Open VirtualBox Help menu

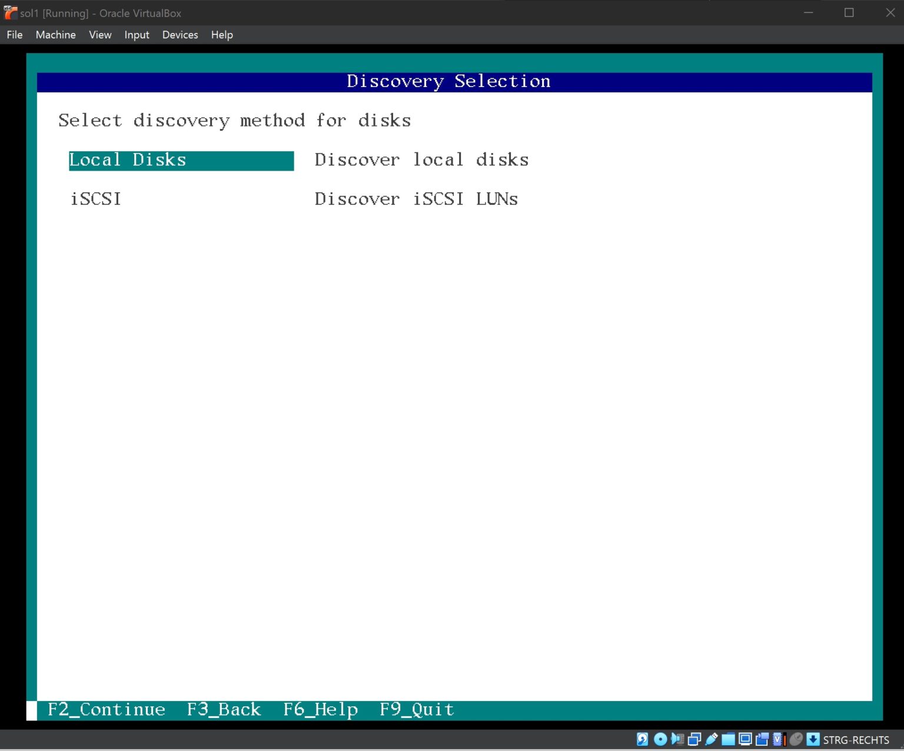pos(222,35)
